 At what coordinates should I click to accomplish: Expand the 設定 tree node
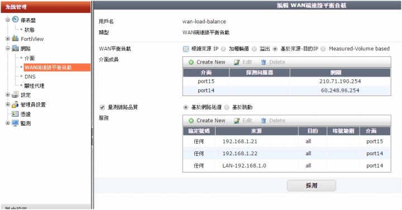pyautogui.click(x=8, y=94)
